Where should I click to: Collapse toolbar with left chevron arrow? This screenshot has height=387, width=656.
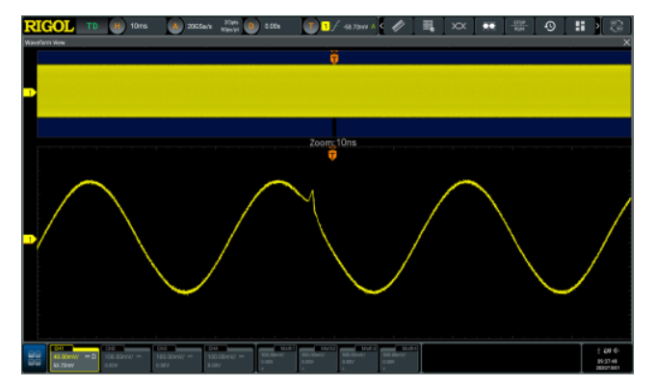[381, 26]
